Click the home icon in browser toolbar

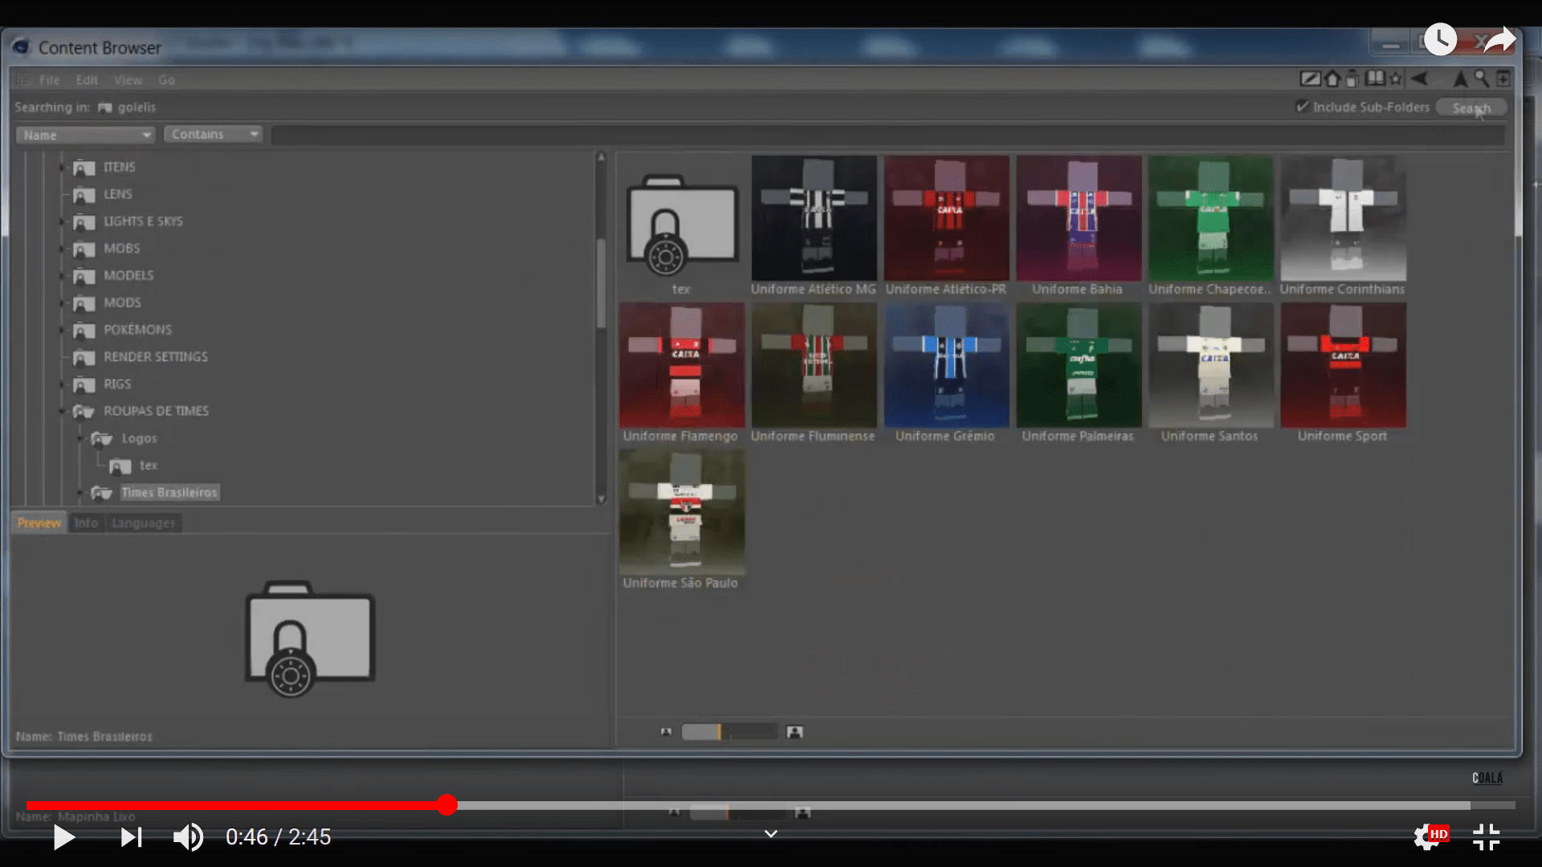tap(1333, 79)
